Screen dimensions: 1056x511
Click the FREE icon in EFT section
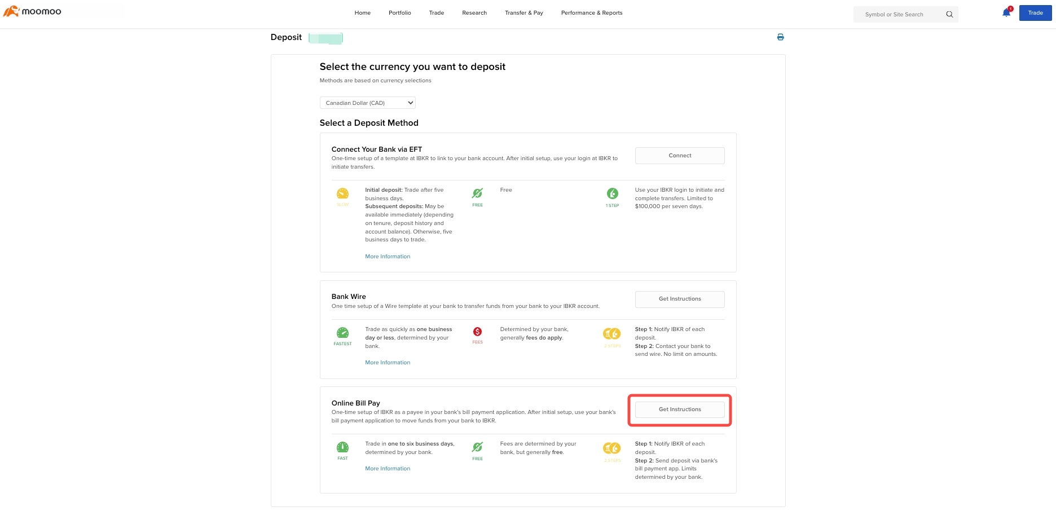click(x=477, y=193)
